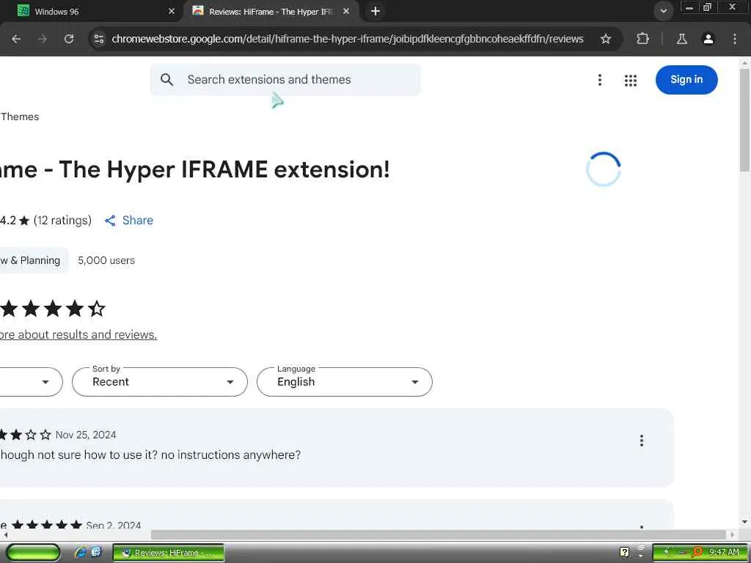Click the second quick launch icon on taskbar
This screenshot has width=751, height=563.
[x=96, y=552]
